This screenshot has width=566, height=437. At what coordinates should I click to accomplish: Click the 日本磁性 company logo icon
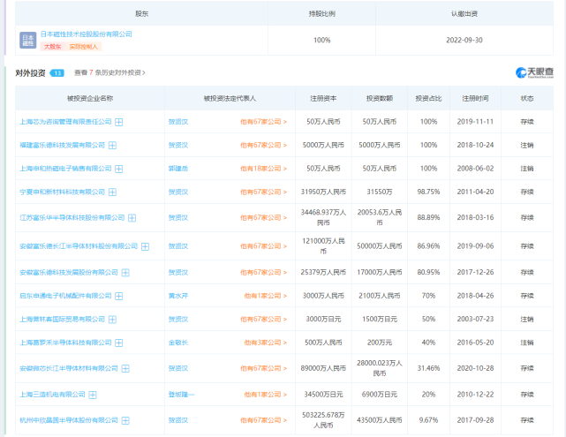(27, 40)
